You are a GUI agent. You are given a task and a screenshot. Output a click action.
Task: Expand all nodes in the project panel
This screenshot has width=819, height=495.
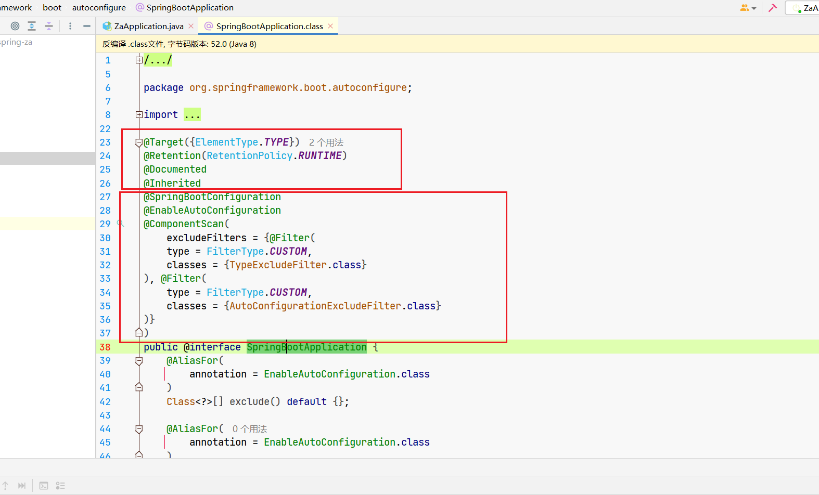pos(32,26)
